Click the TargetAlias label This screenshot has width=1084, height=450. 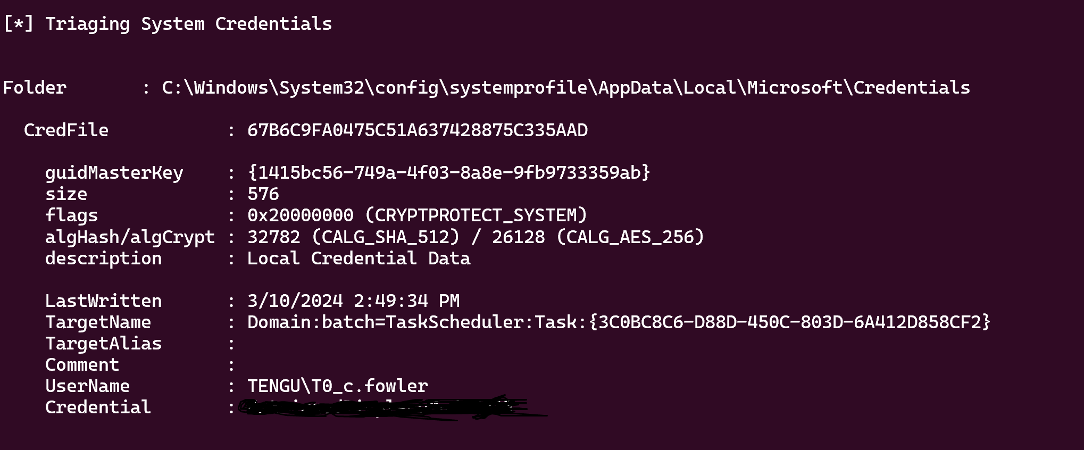click(103, 344)
